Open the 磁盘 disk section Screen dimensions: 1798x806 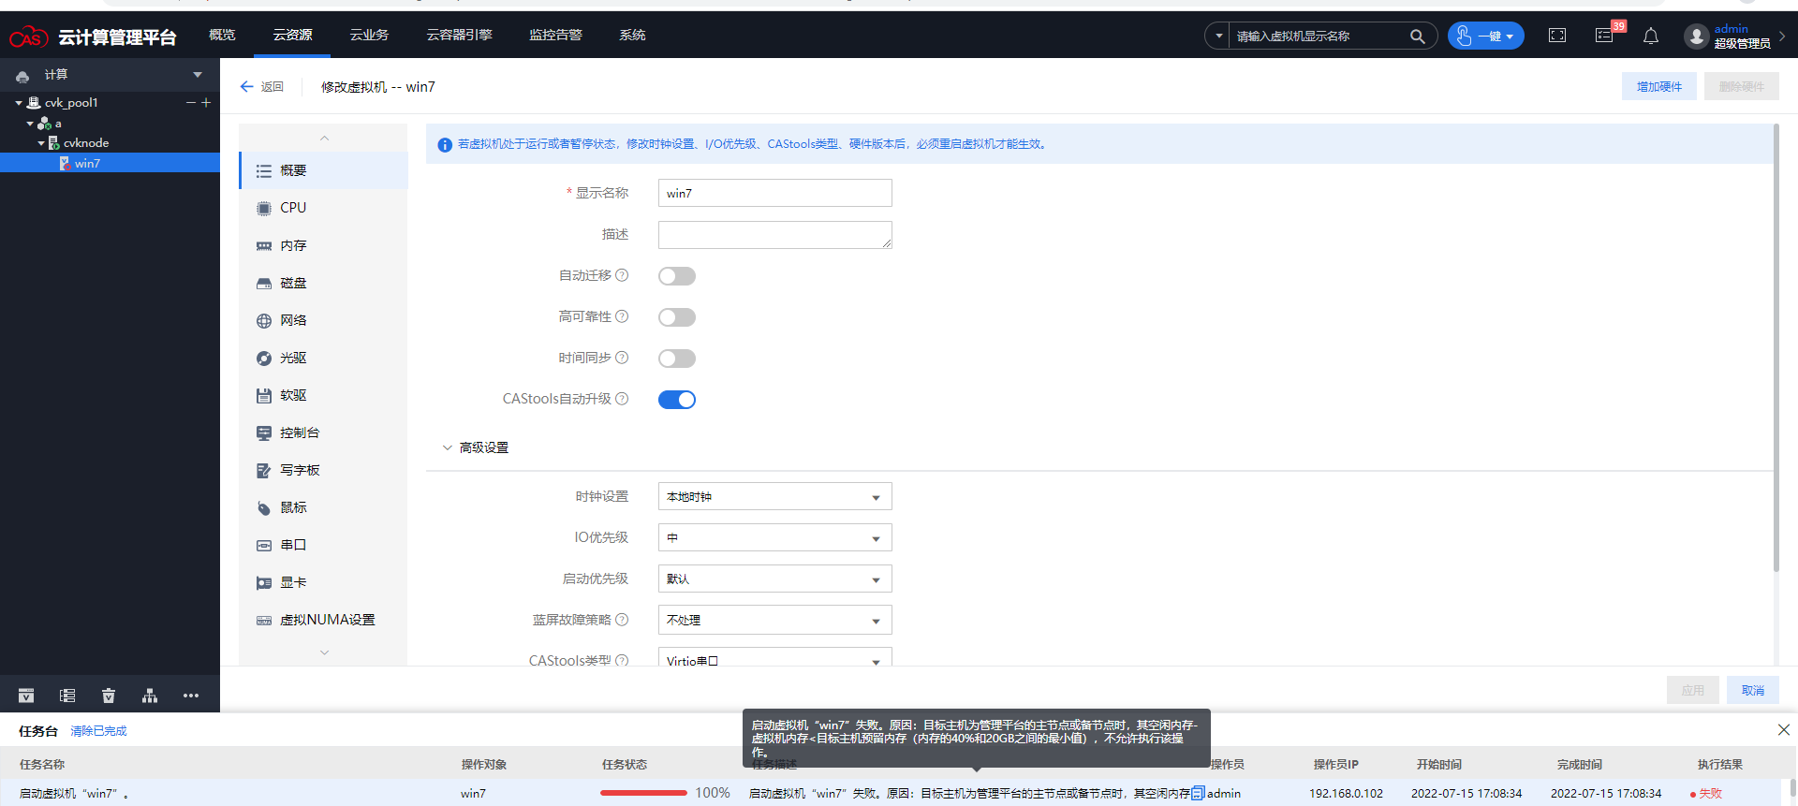point(324,283)
